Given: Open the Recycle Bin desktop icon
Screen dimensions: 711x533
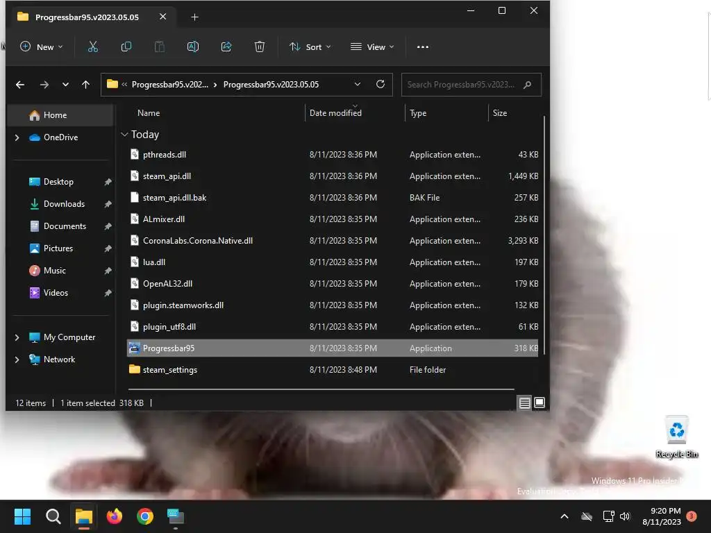Looking at the screenshot, I should coord(677,437).
